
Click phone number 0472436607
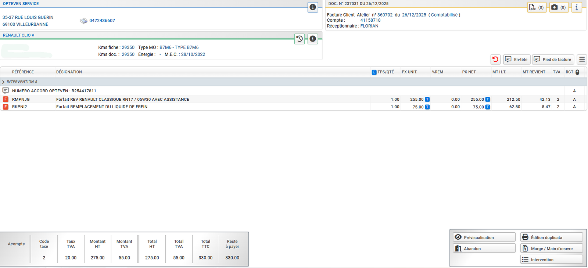(102, 21)
